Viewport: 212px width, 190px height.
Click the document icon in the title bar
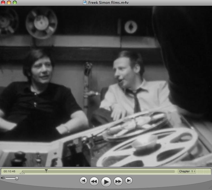(85, 3)
